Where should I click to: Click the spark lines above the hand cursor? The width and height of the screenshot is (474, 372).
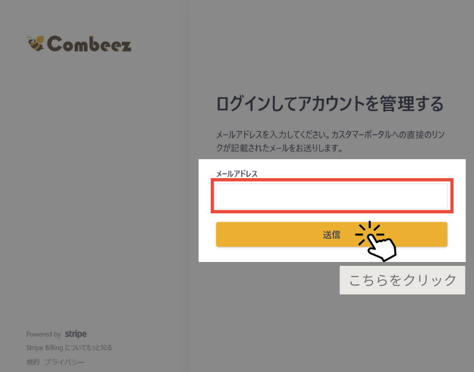point(369,232)
